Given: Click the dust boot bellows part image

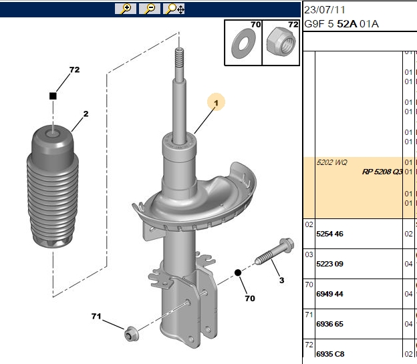Looking at the screenshot, I should (x=53, y=186).
